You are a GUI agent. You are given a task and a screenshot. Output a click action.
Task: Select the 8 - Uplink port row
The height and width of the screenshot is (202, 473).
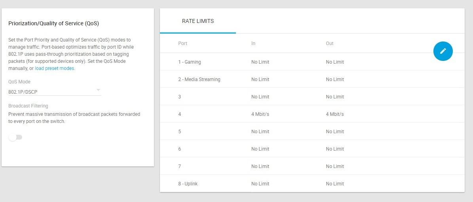pyautogui.click(x=188, y=184)
